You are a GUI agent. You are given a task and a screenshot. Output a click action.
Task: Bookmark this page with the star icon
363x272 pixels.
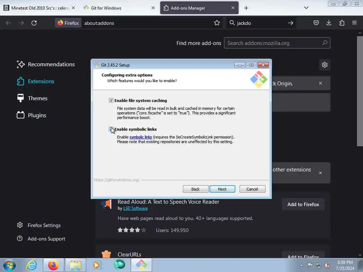click(217, 23)
